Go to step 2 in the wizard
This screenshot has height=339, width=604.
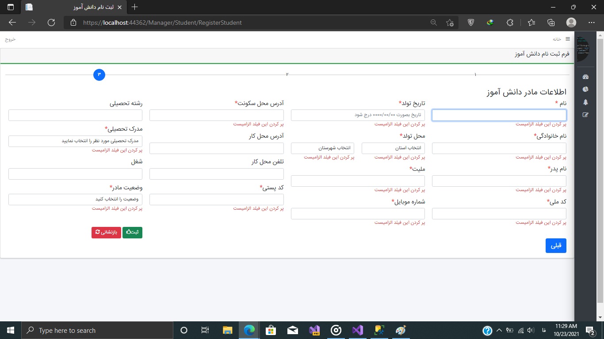pyautogui.click(x=287, y=75)
